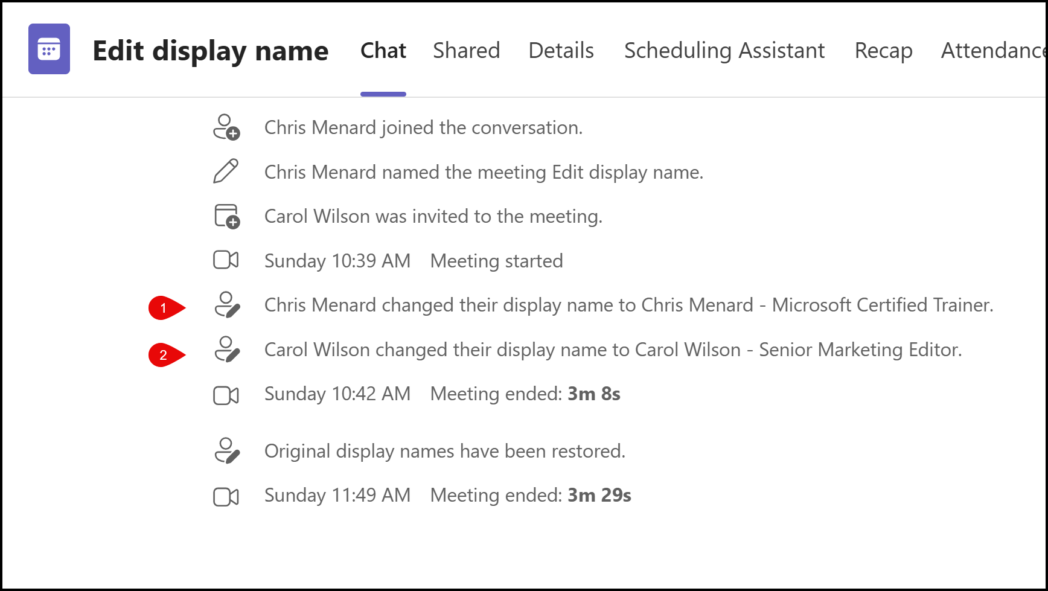Image resolution: width=1048 pixels, height=591 pixels.
Task: Open the Recap tab
Action: pos(883,51)
